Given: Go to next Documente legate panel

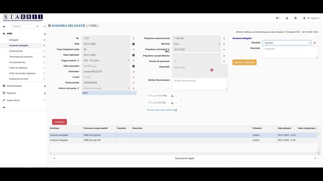Looking at the screenshot, I should 315,158.
